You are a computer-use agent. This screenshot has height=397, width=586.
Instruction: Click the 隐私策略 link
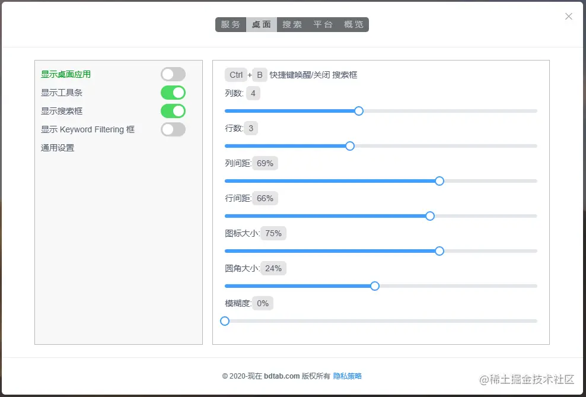(348, 376)
